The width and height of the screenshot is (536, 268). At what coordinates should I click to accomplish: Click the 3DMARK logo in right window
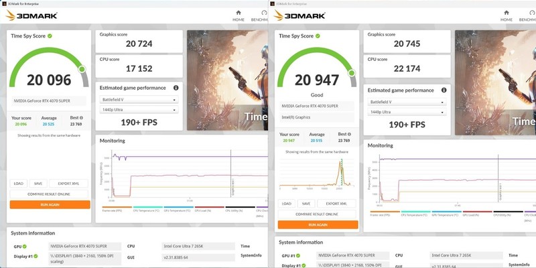click(x=299, y=15)
